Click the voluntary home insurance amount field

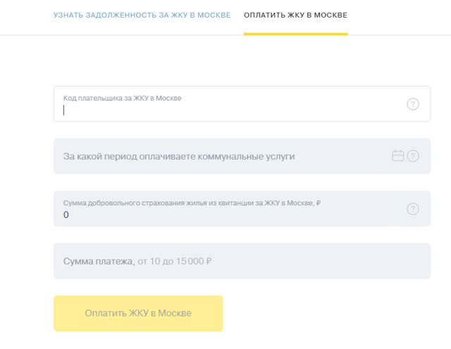(x=242, y=208)
